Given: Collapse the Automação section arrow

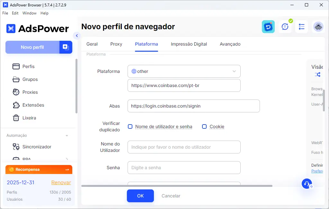Looking at the screenshot, I should tap(67, 135).
